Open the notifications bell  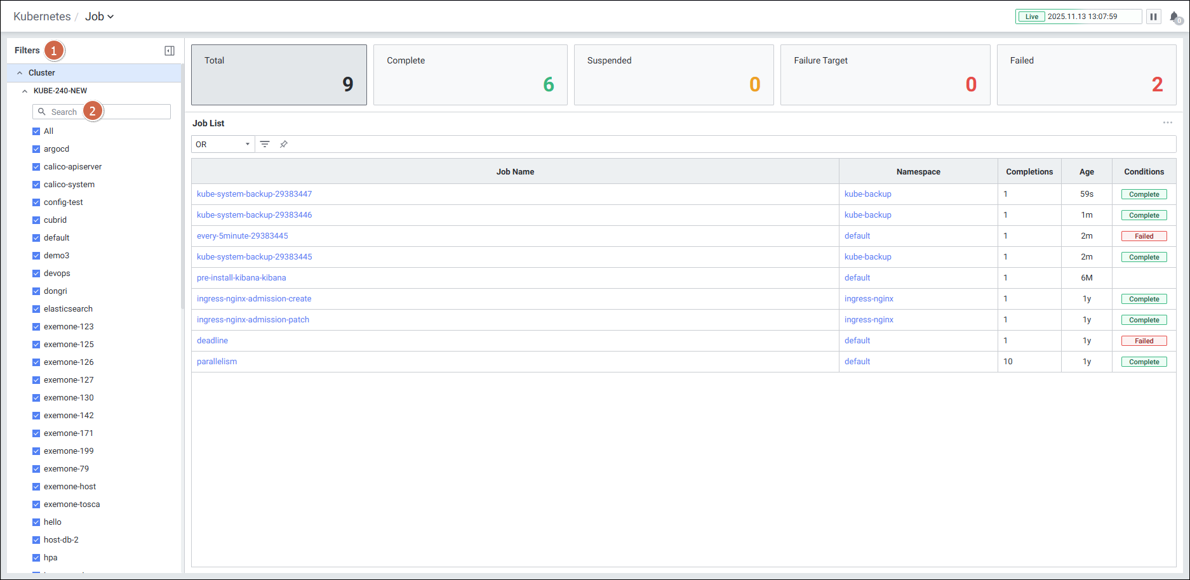tap(1175, 17)
